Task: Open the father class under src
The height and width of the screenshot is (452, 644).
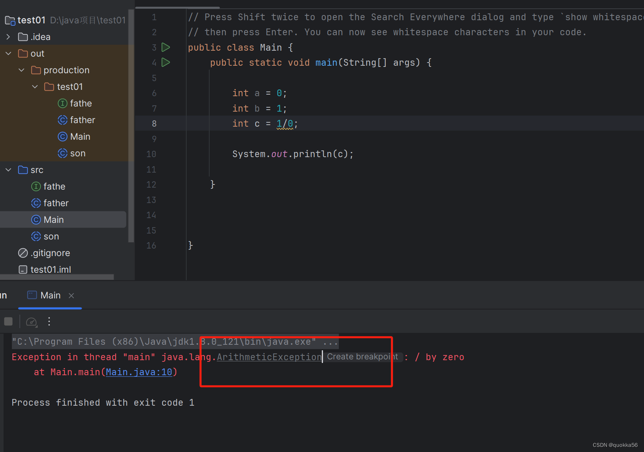Action: [x=56, y=203]
